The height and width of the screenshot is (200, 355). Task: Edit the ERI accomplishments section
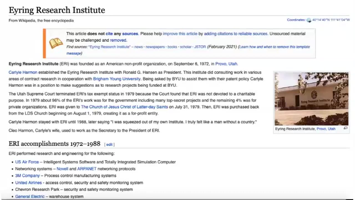coord(109,145)
